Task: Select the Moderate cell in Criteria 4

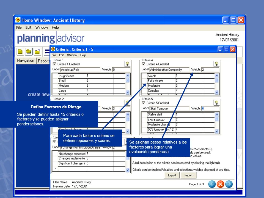Action: (161, 86)
